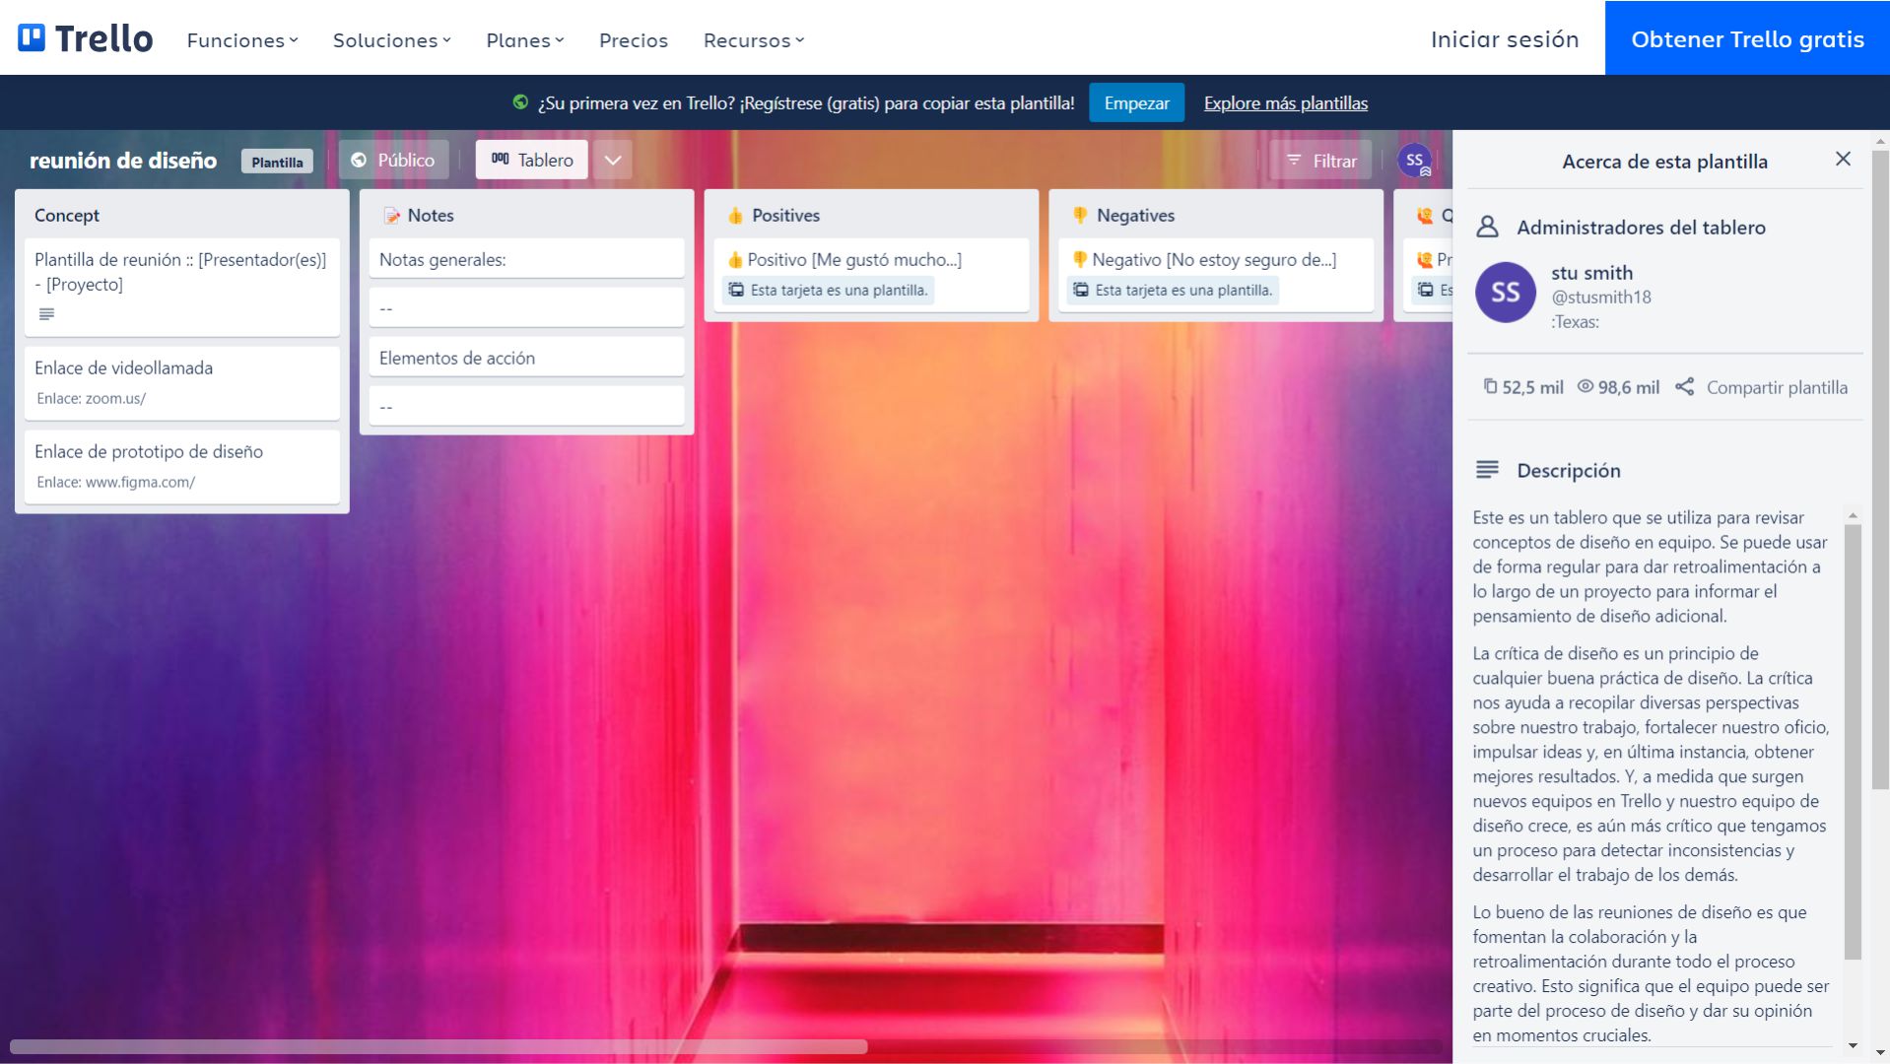The width and height of the screenshot is (1890, 1064).
Task: Click the copies count 52,5 mil icon
Action: tap(1490, 387)
